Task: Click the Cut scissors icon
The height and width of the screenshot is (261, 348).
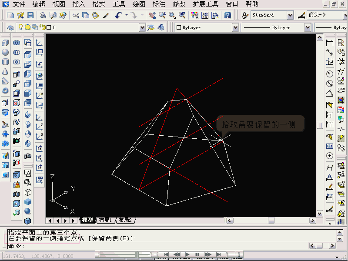Action: coord(76,15)
